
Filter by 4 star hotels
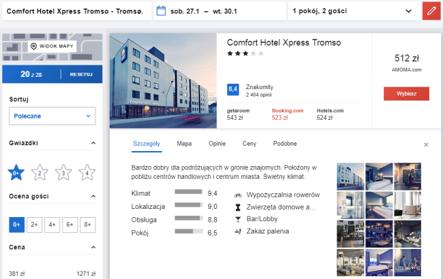click(x=87, y=173)
